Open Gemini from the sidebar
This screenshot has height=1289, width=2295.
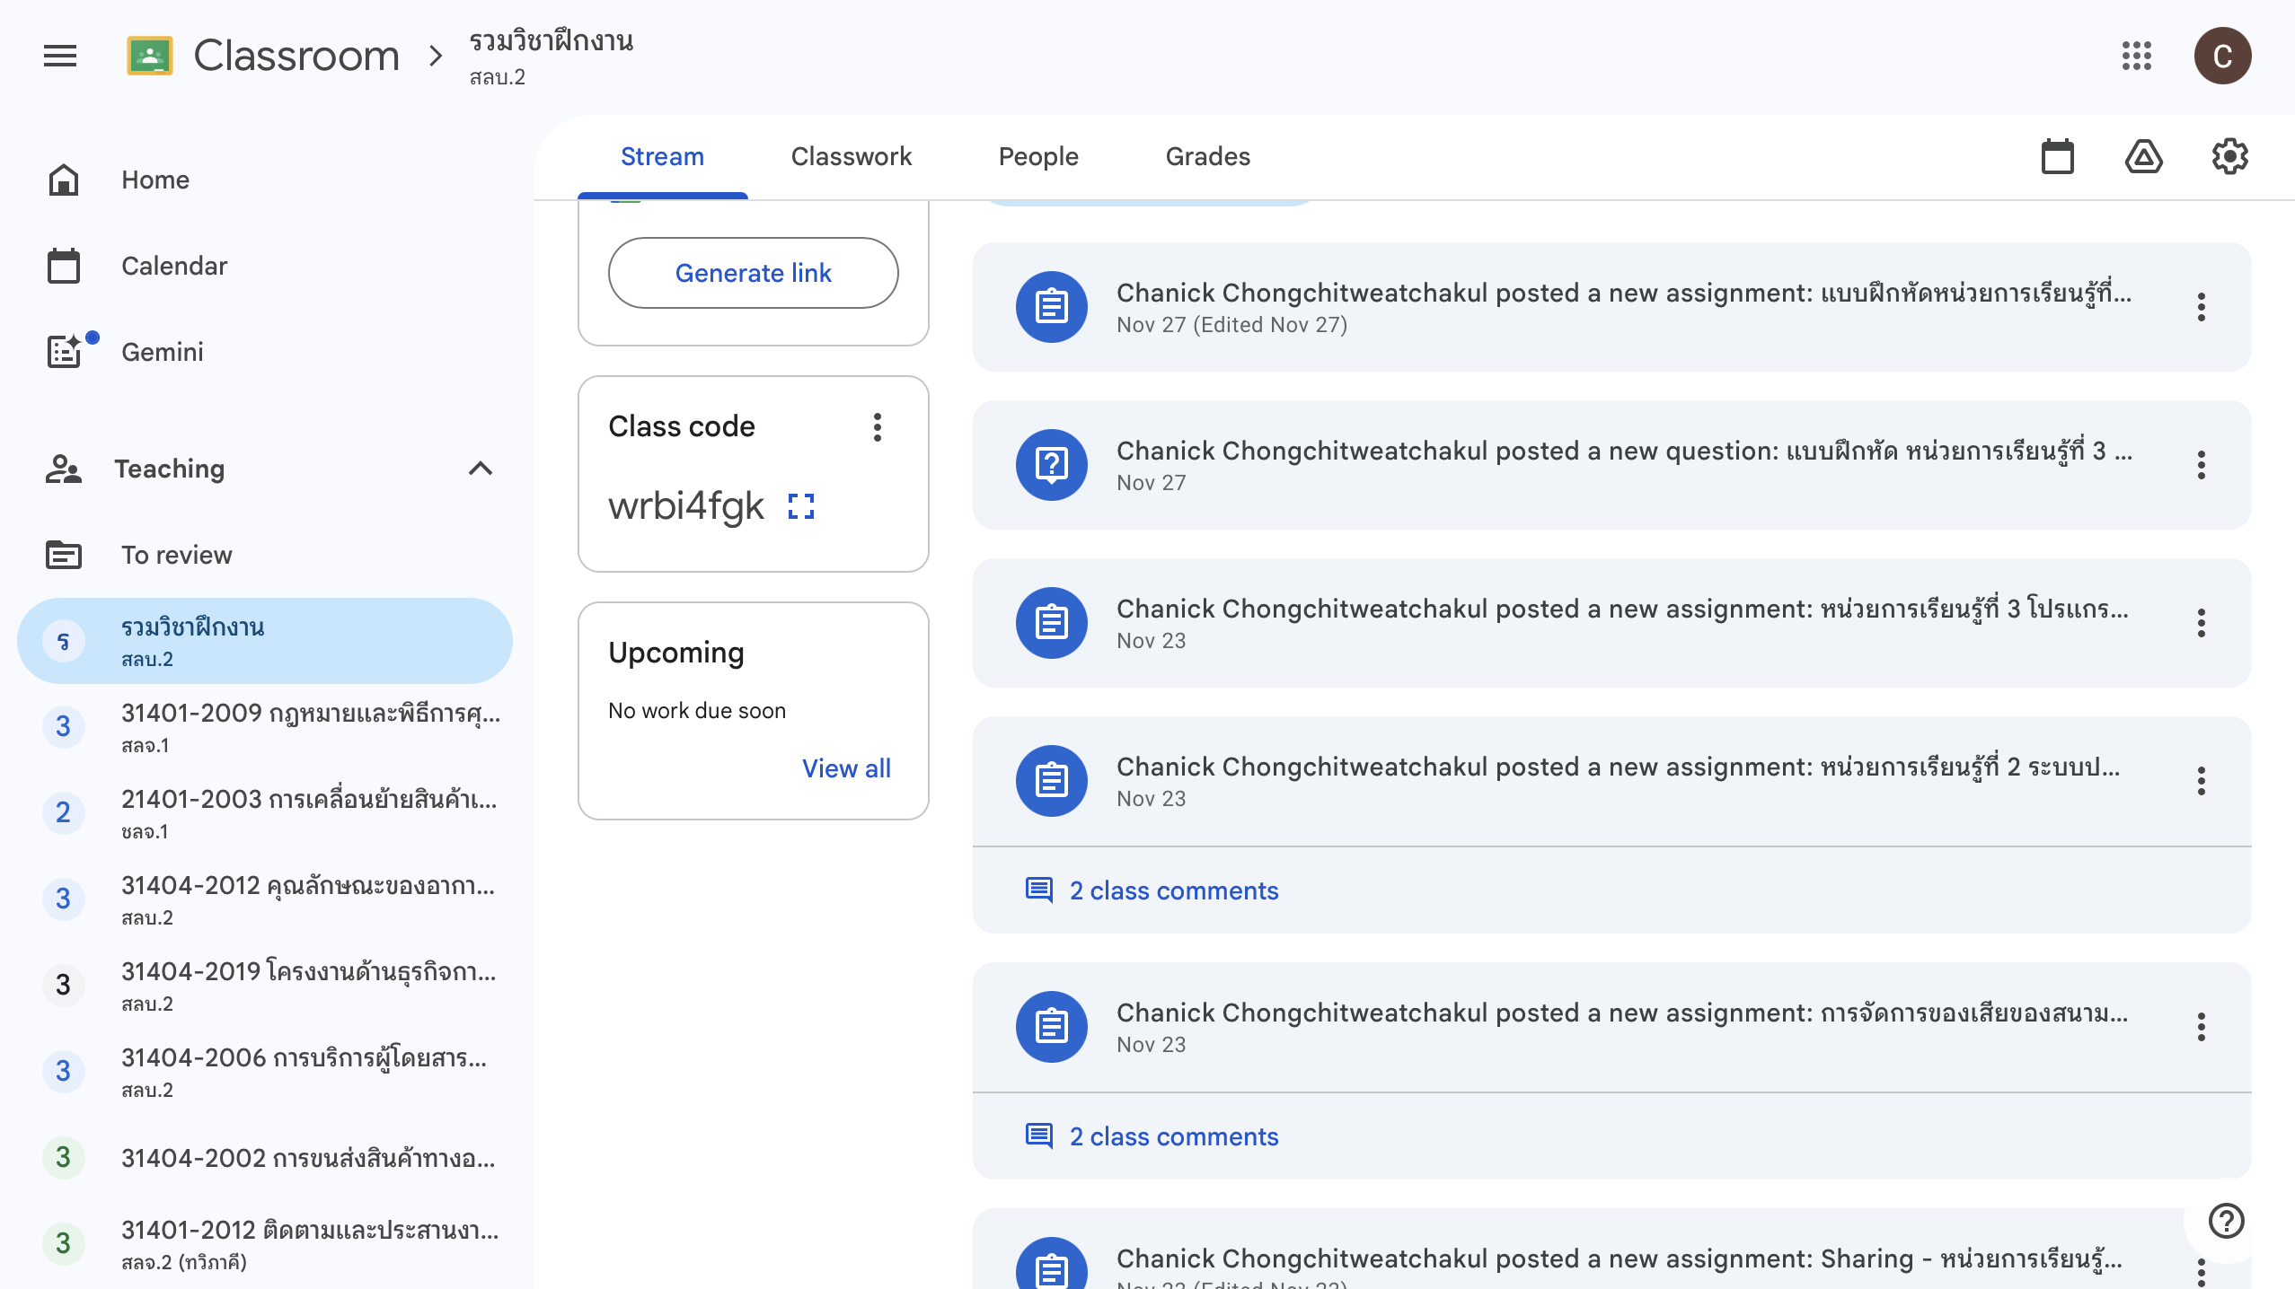[x=265, y=351]
